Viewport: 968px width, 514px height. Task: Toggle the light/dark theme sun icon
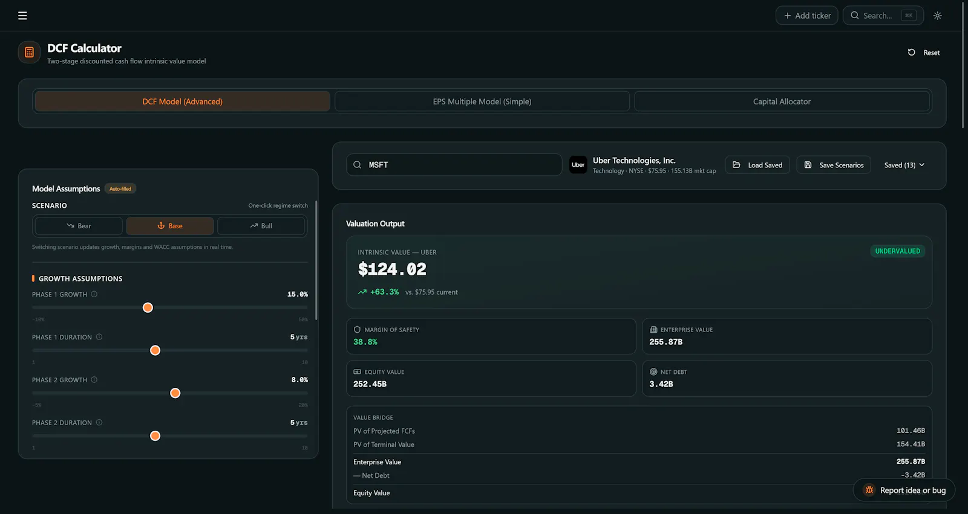tap(937, 16)
